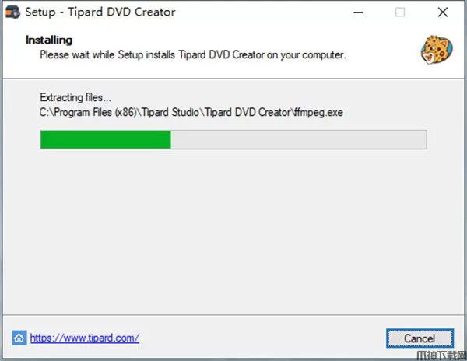Click the Tipard DVD Creator title bar icon
Screen dimensions: 467x361
12,12
